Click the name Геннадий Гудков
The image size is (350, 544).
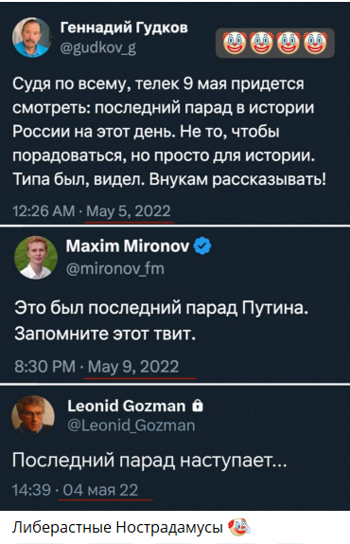pos(124,27)
